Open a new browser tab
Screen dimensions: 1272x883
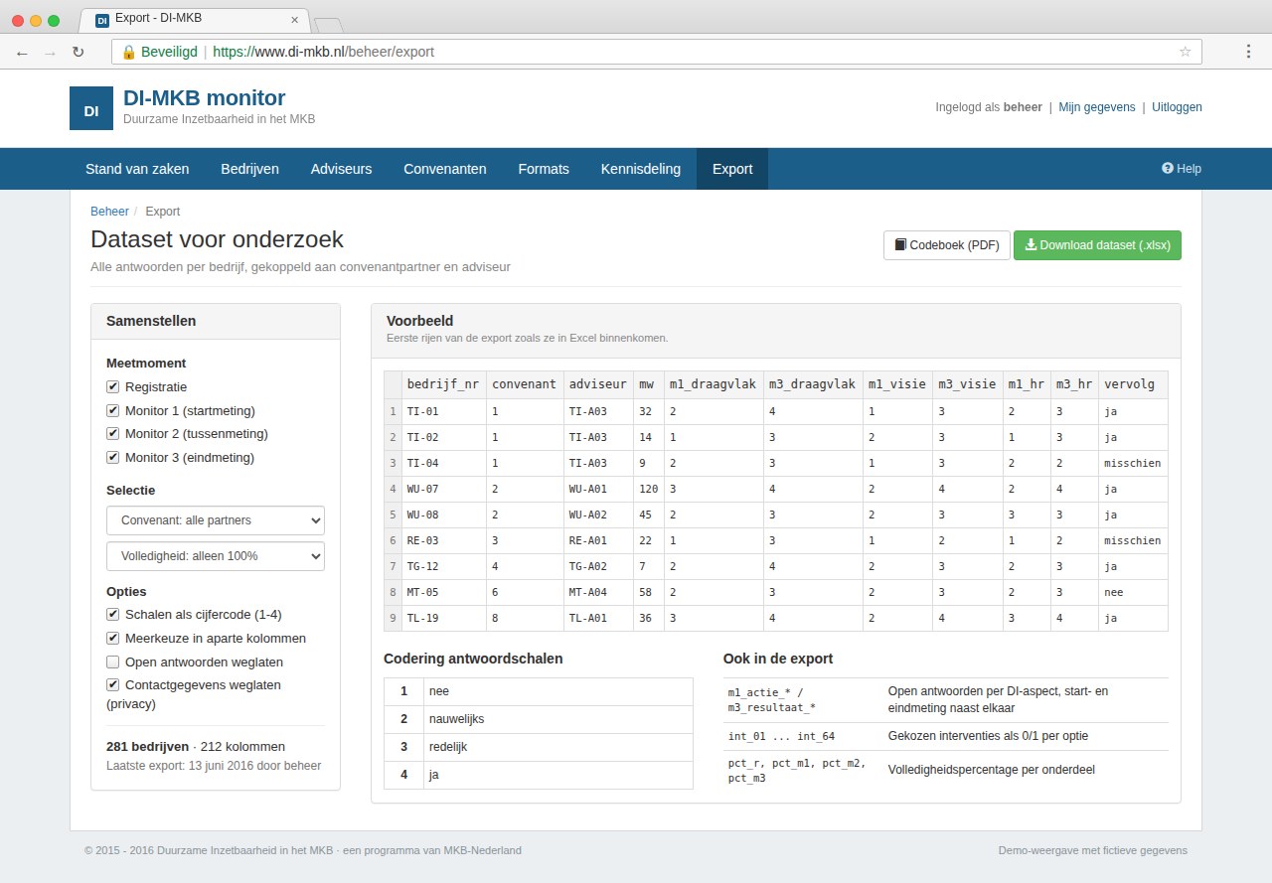[x=328, y=24]
